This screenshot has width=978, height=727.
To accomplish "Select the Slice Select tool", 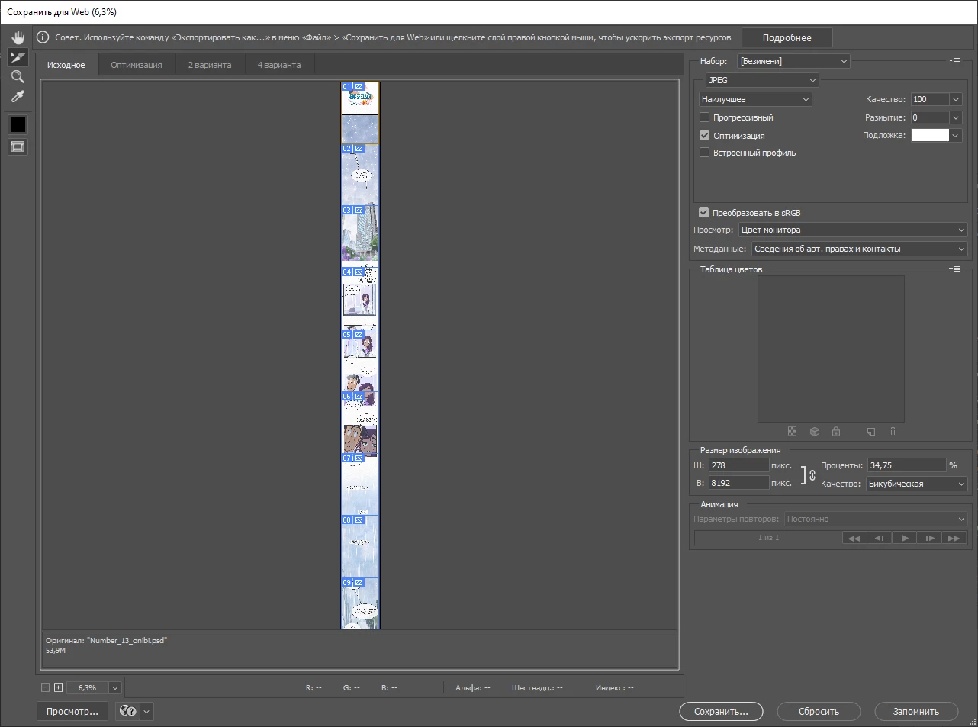I will click(x=18, y=57).
